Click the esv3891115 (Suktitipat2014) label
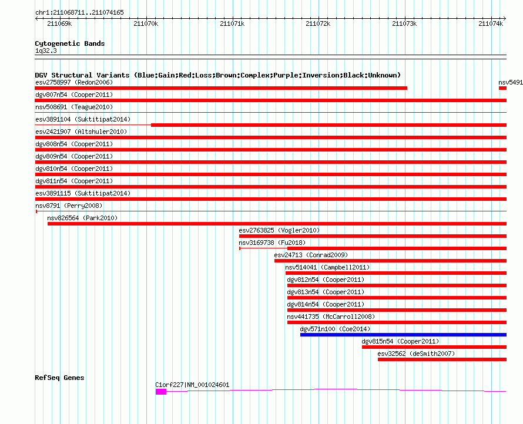Screen dimensions: 523x424 coord(83,193)
